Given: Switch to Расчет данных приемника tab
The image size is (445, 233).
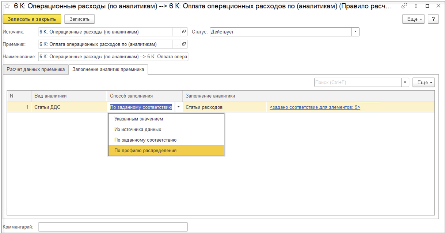Looking at the screenshot, I should (36, 69).
